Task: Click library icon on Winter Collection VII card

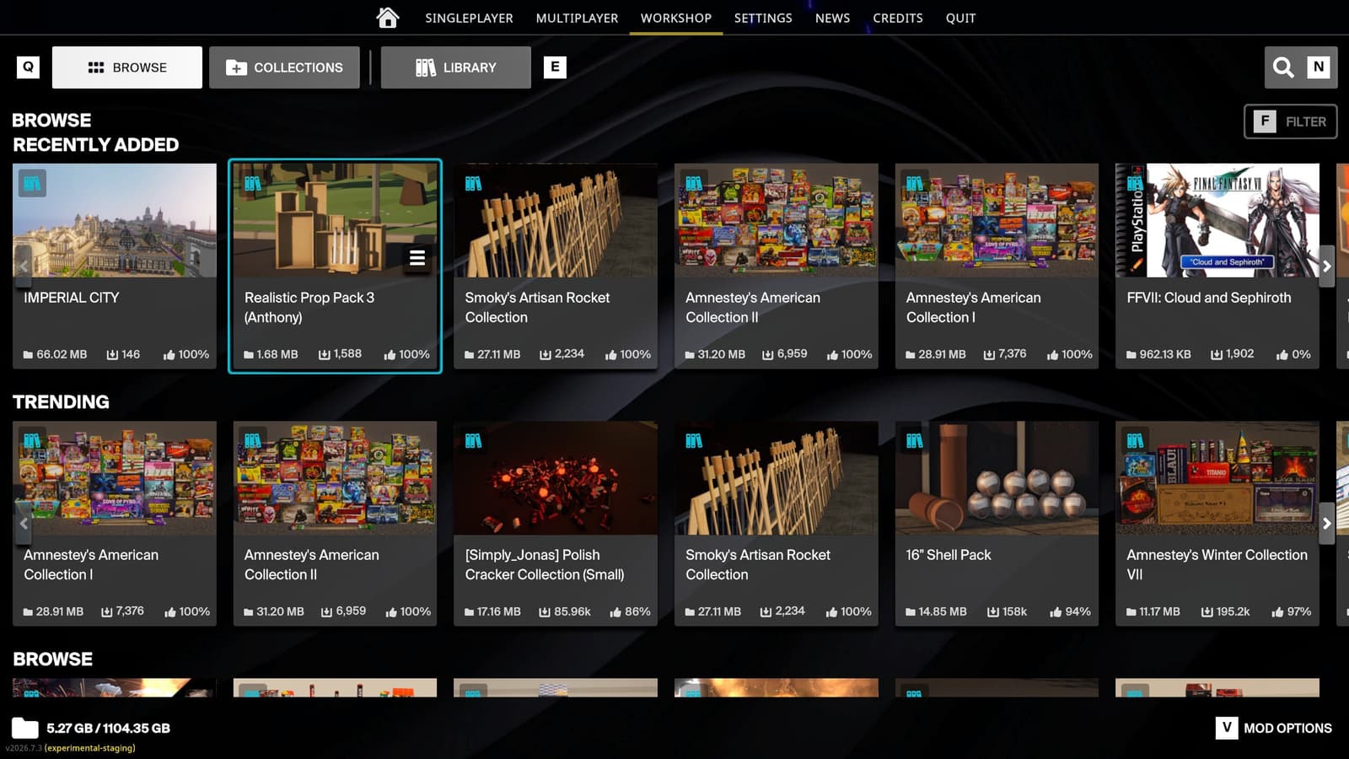Action: (1135, 440)
